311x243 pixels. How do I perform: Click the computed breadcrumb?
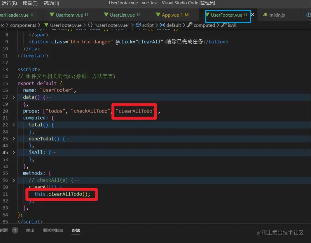[204, 25]
